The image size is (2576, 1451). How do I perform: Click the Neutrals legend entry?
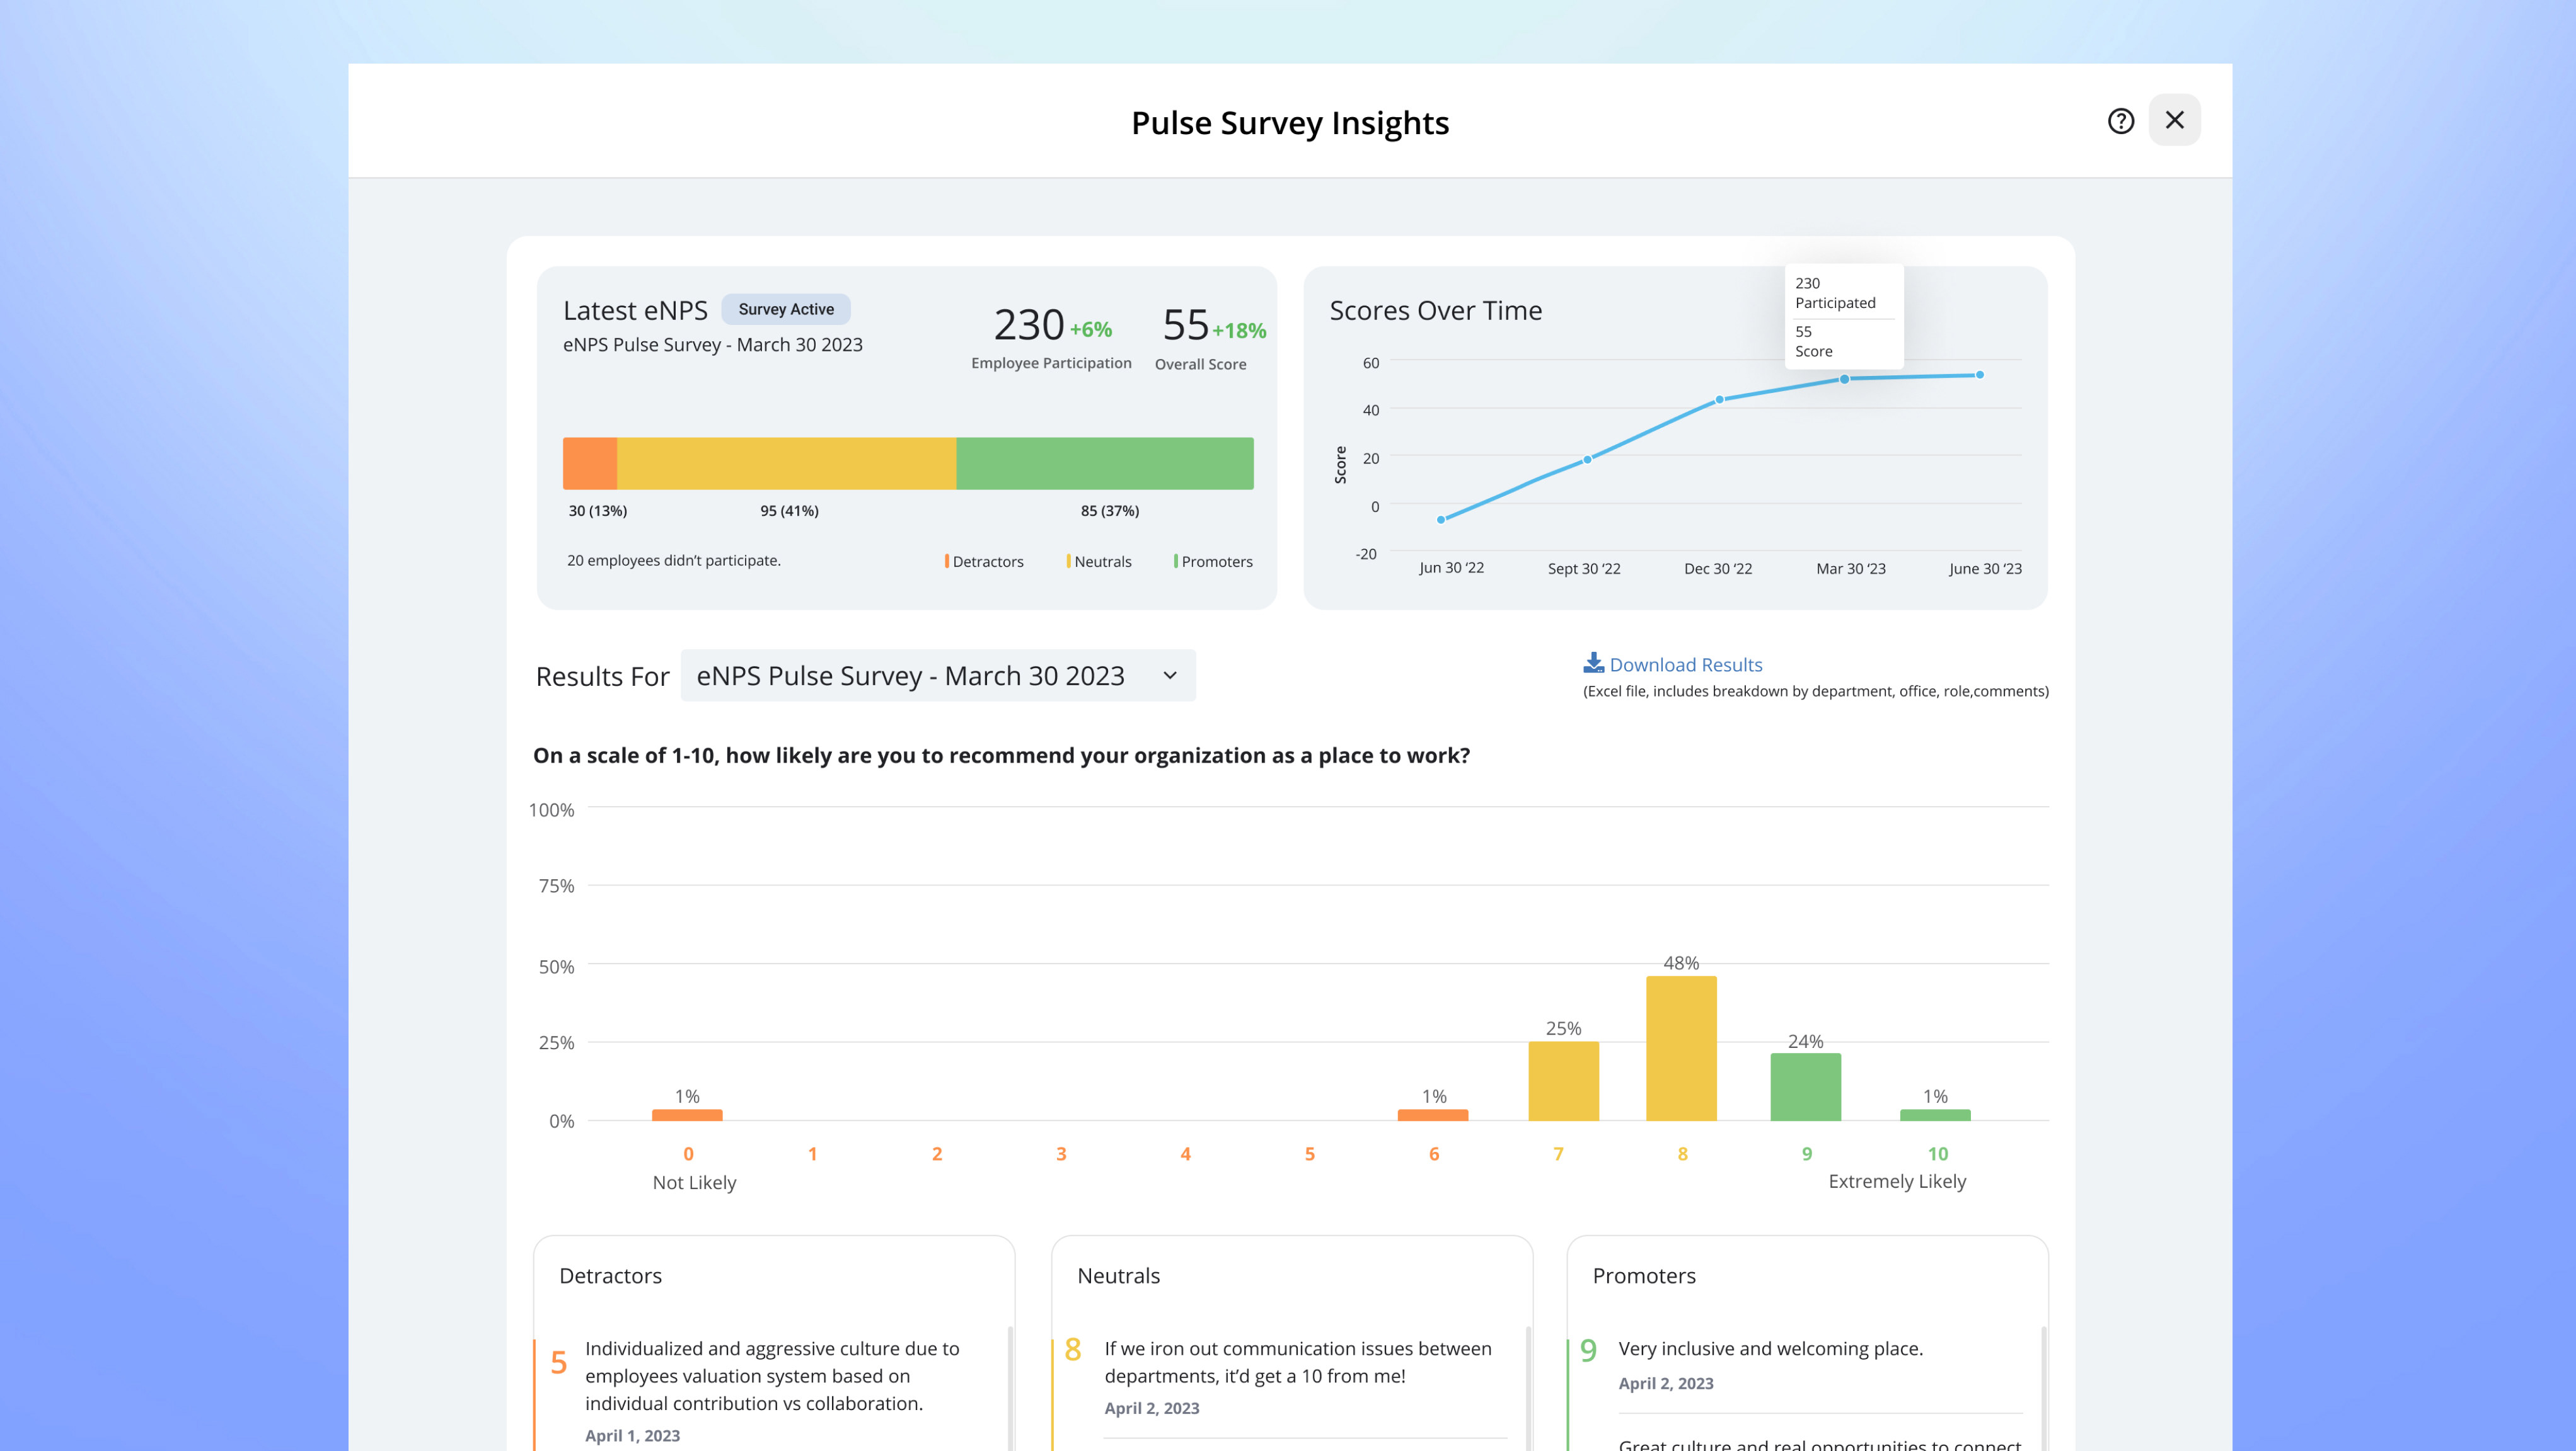1099,562
